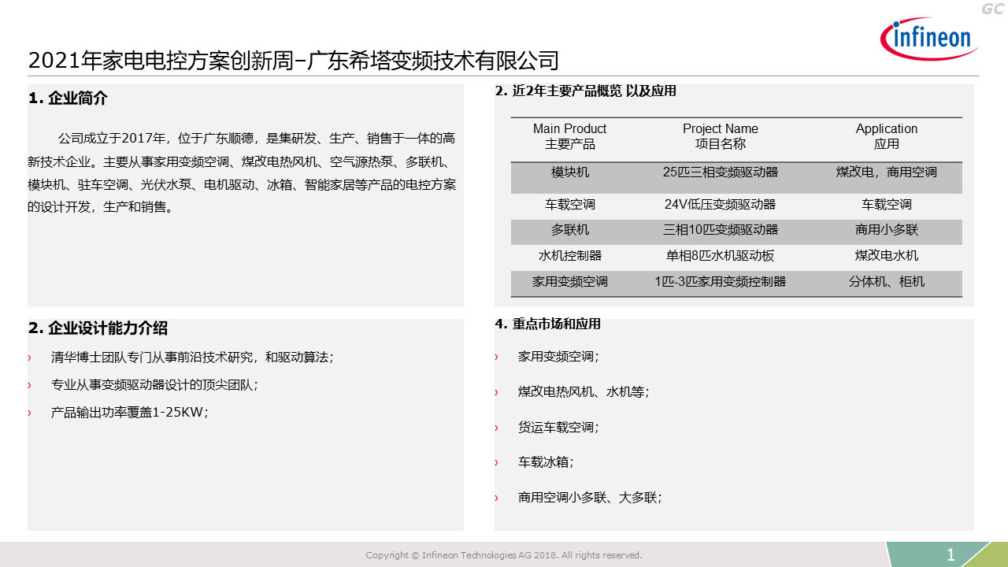Screen dimensions: 1008x567
Task: Click the bullet "煤改电热风机、水机等"
Action: (x=584, y=391)
